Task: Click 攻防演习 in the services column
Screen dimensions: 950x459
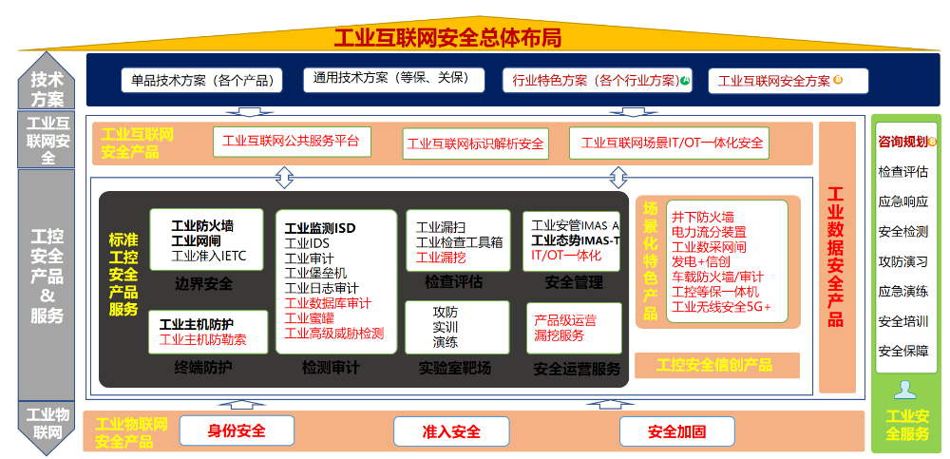Action: tap(902, 262)
